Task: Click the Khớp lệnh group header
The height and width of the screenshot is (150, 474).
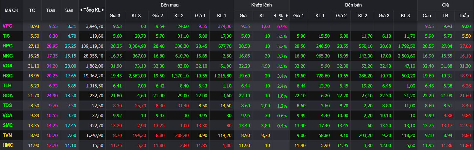Action: pyautogui.click(x=261, y=5)
